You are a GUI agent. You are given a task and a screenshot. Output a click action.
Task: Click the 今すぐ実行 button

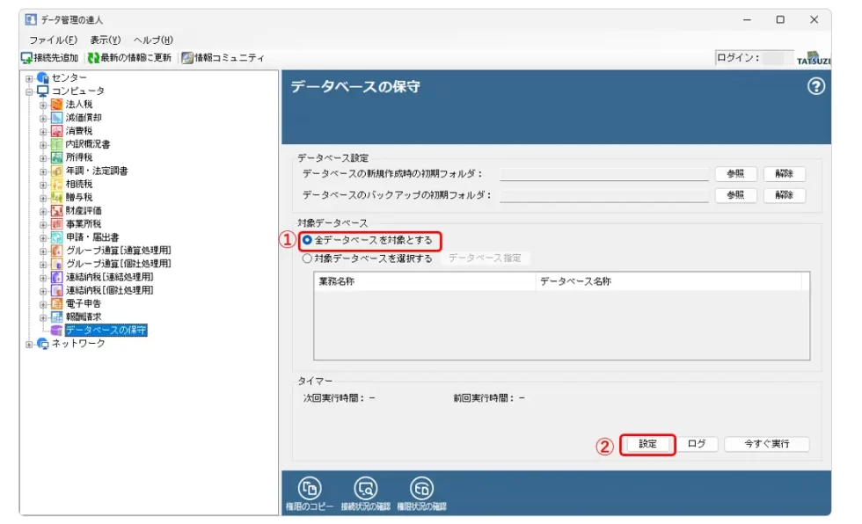point(766,444)
